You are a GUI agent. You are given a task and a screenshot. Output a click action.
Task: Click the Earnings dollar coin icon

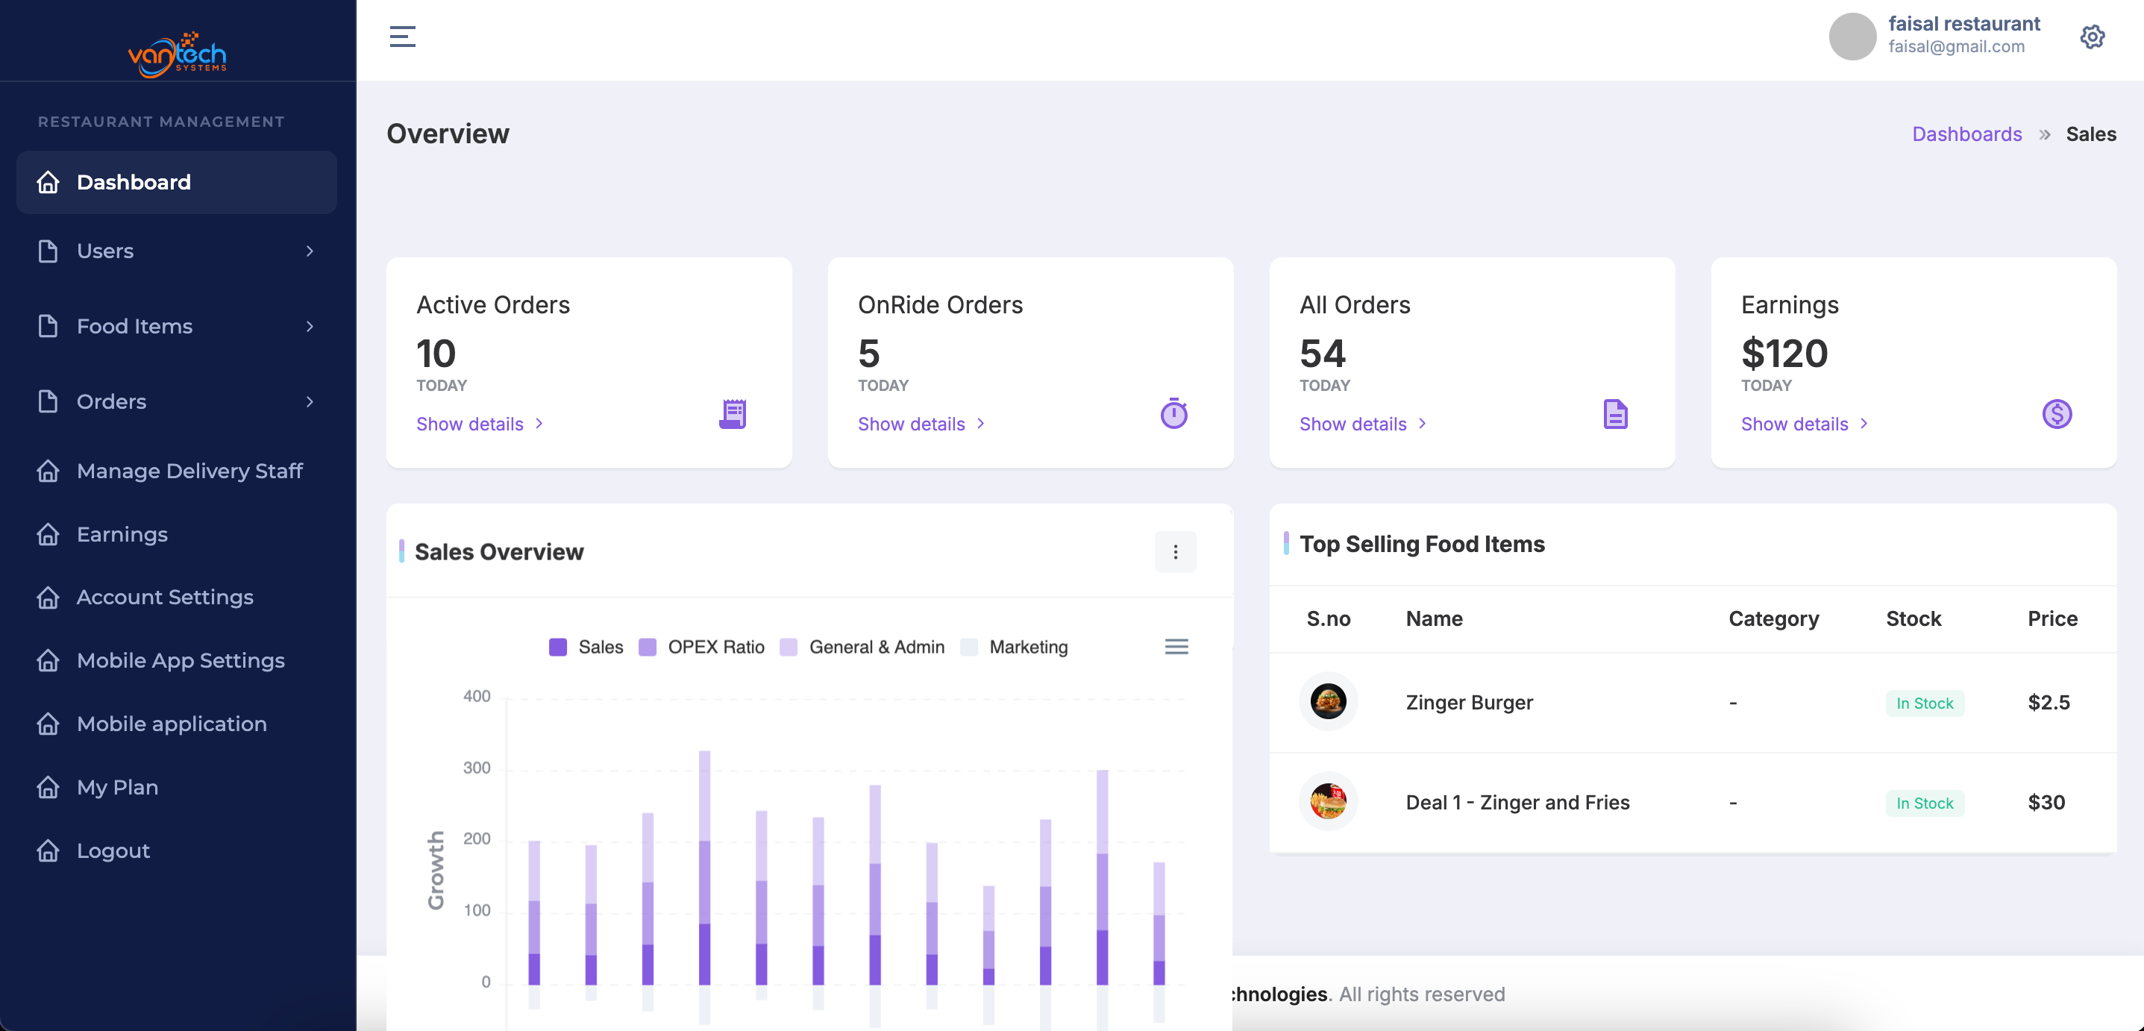pyautogui.click(x=2057, y=413)
